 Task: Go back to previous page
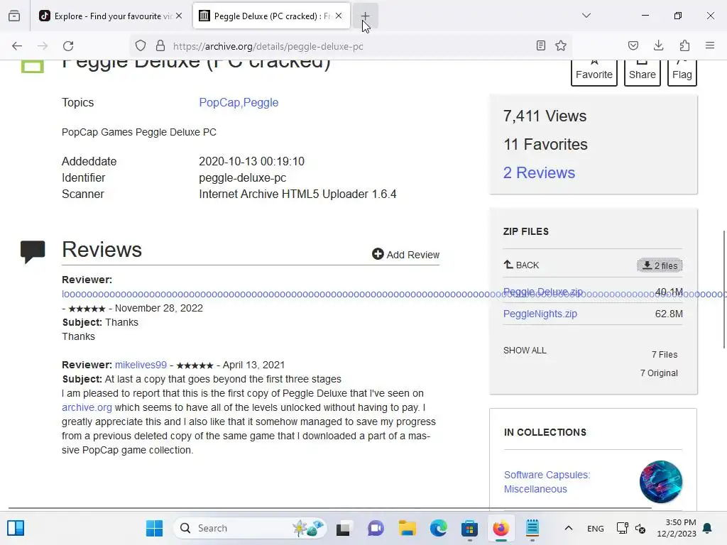click(x=17, y=45)
